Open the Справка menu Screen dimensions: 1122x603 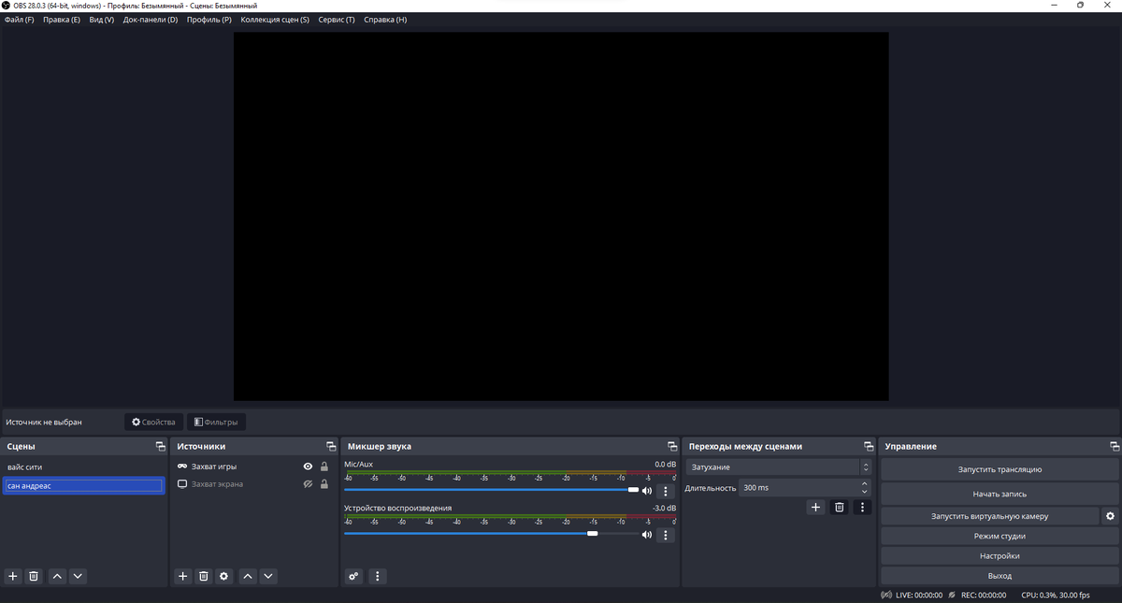point(385,20)
